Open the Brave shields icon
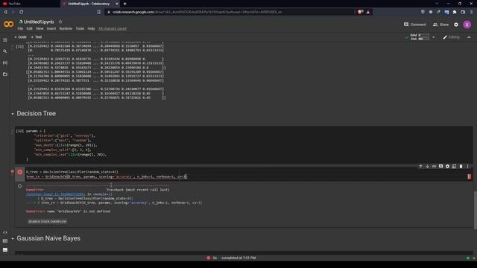Image resolution: width=477 pixels, height=268 pixels. coord(360,12)
